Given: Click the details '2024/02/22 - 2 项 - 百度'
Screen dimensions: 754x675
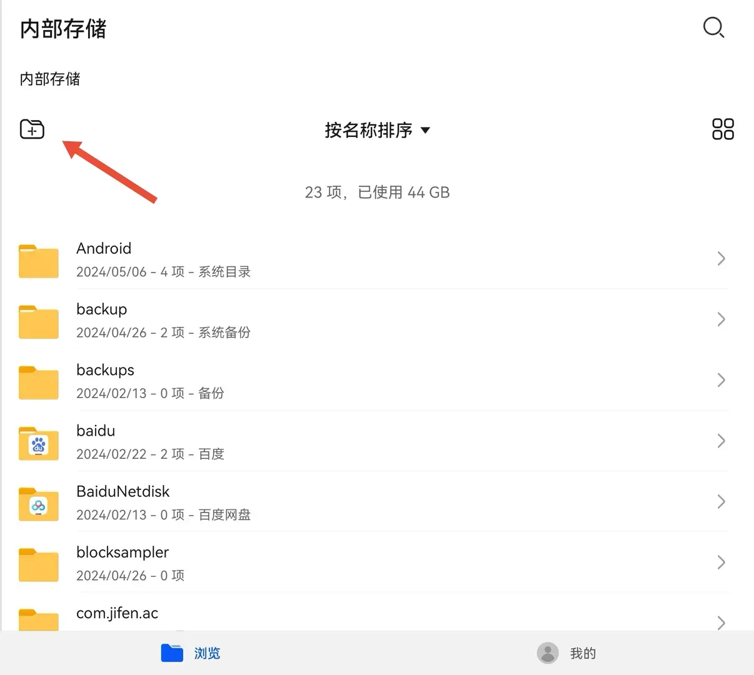Looking at the screenshot, I should (150, 454).
